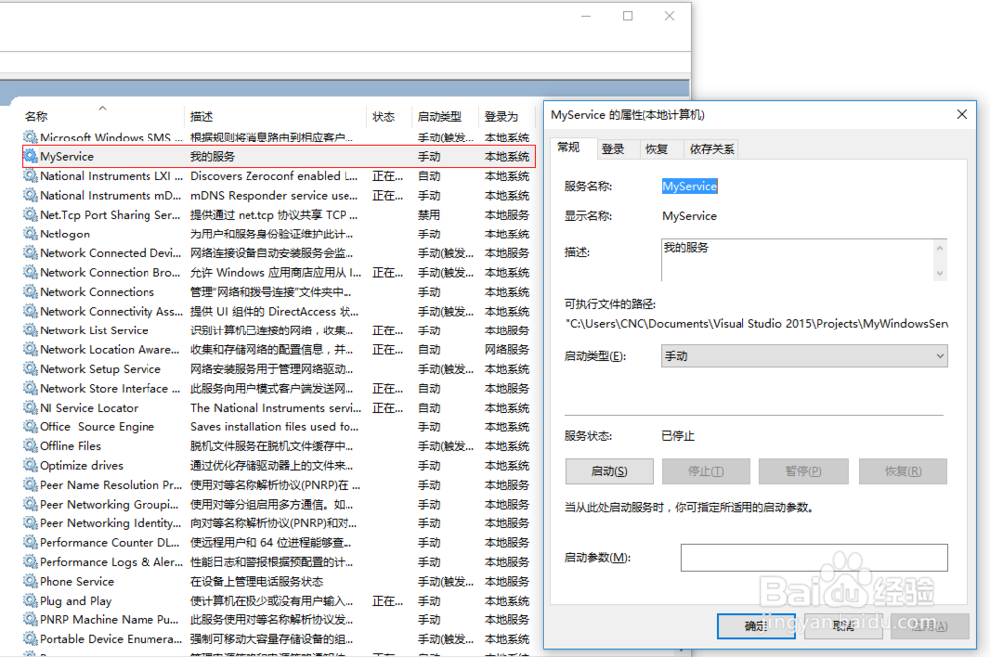Click the Netlogon service icon
The image size is (990, 657).
(29, 234)
